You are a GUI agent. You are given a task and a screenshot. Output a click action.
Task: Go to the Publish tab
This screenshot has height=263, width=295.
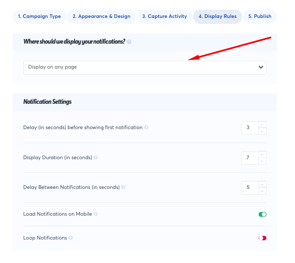tap(260, 17)
